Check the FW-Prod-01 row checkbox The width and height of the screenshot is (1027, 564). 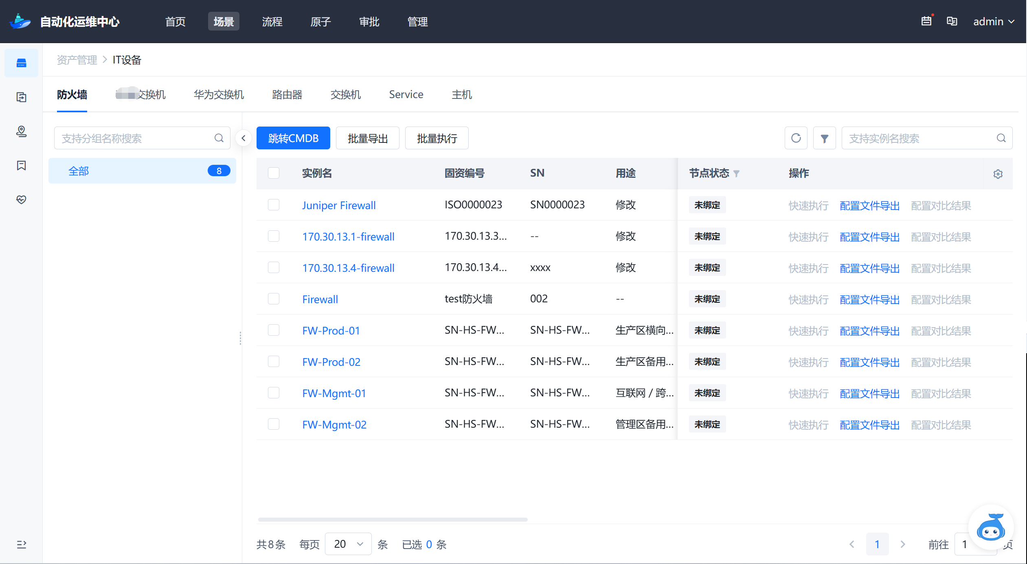tap(274, 330)
